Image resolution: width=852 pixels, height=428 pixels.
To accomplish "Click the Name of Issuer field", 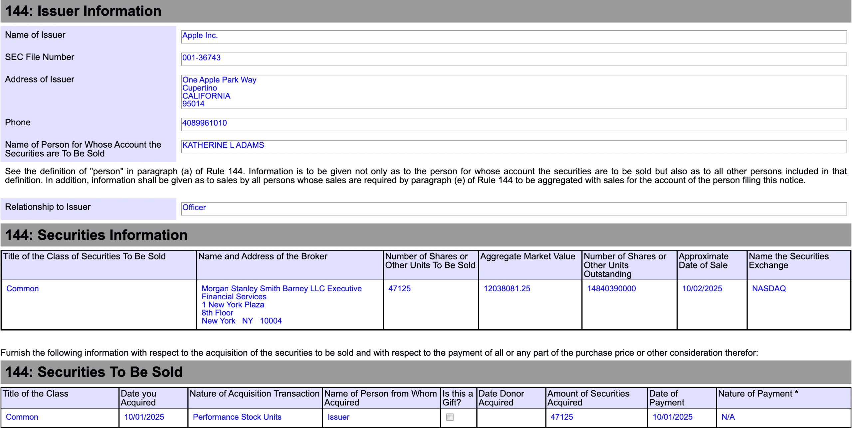I will pos(514,37).
